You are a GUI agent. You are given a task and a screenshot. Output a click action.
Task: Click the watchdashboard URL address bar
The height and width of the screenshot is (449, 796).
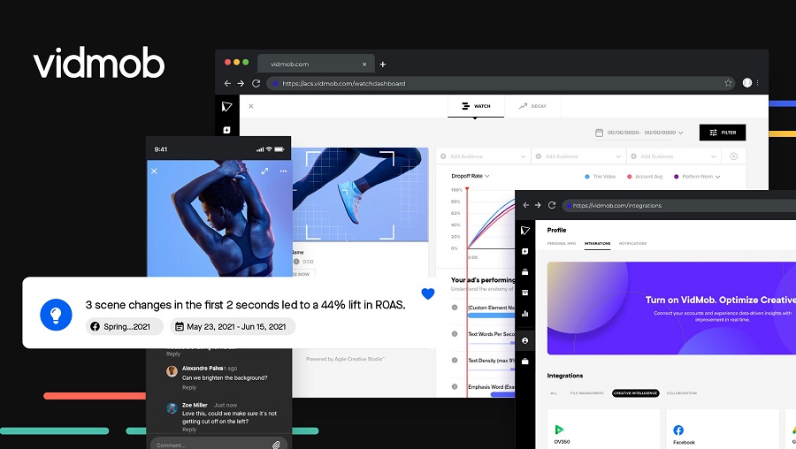pyautogui.click(x=501, y=83)
